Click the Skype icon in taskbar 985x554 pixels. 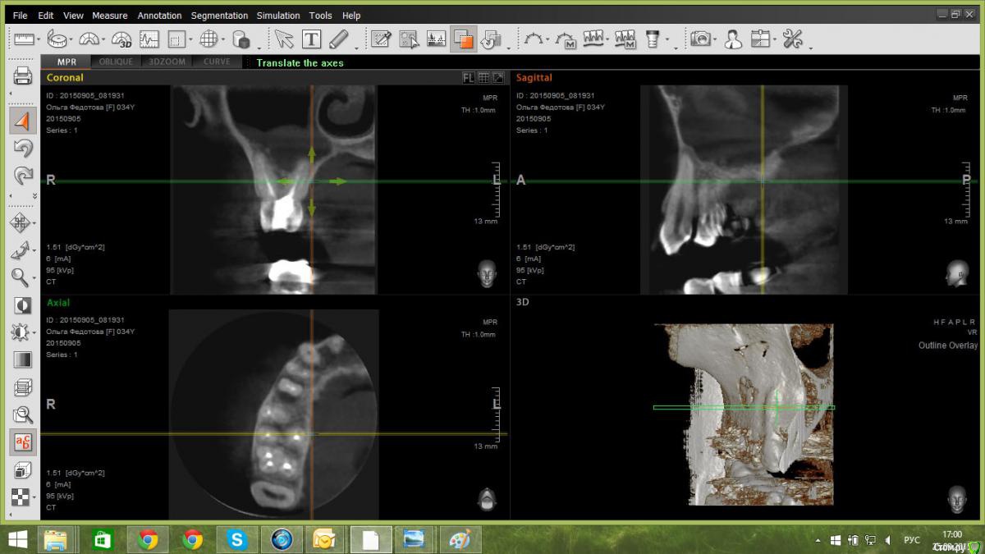[x=238, y=539]
